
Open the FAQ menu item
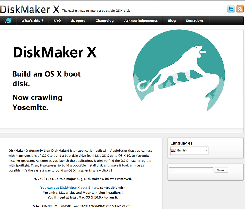point(57,21)
